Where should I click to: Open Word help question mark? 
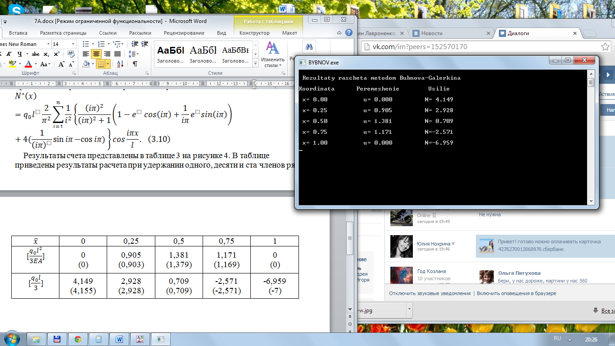(x=348, y=33)
